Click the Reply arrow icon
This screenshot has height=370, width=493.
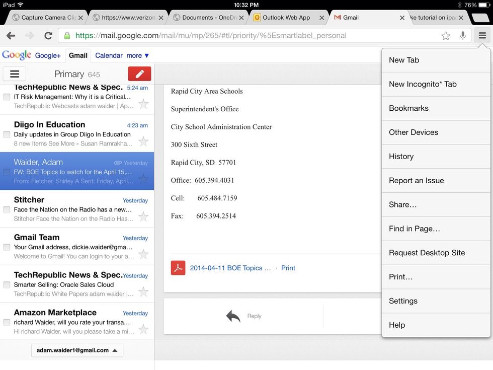(233, 316)
